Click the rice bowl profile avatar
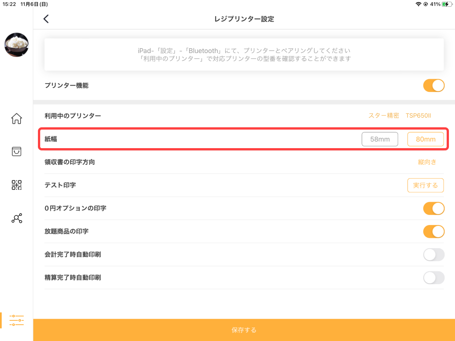 pyautogui.click(x=16, y=44)
